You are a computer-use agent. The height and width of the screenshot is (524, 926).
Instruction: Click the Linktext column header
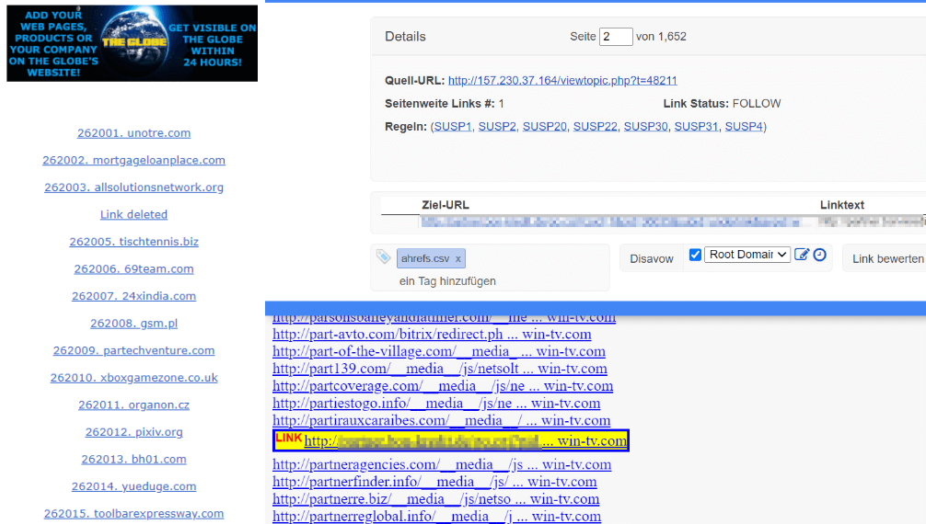tap(842, 205)
